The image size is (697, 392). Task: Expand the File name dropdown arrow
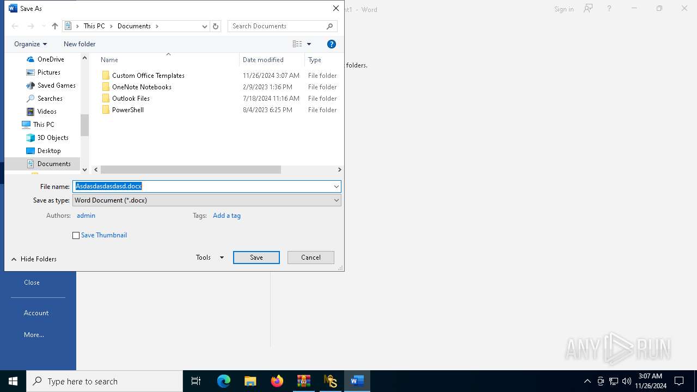pos(336,186)
